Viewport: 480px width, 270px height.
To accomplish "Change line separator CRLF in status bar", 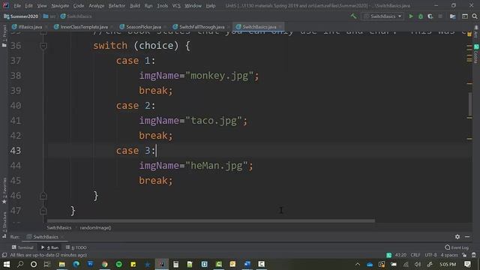I will [x=415, y=255].
